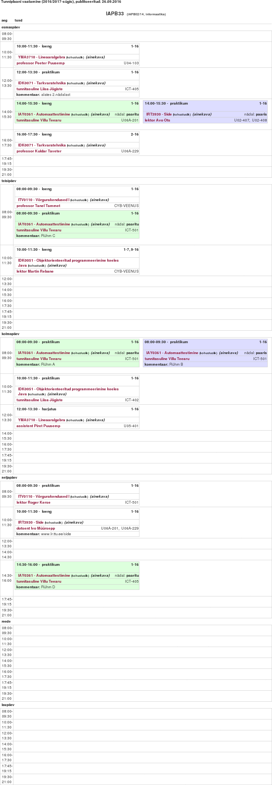Open Monday's YMA3710 Lineaaralgebra lecture link
Viewport: 272px width, 785px height.
pos(41,57)
